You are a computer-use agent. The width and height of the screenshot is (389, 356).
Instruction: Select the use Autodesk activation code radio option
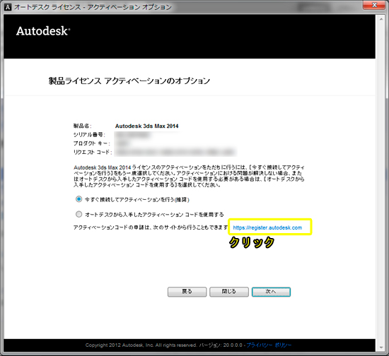pos(79,214)
